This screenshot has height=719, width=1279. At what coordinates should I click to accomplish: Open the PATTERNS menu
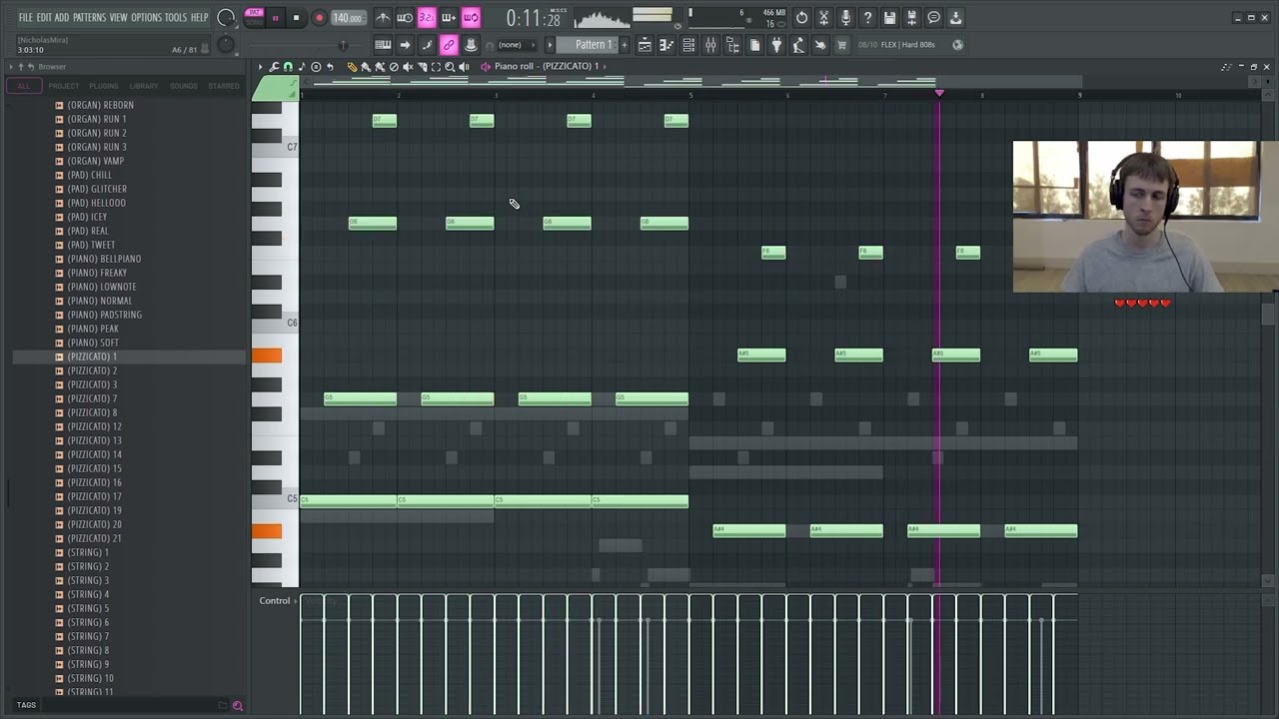[89, 17]
